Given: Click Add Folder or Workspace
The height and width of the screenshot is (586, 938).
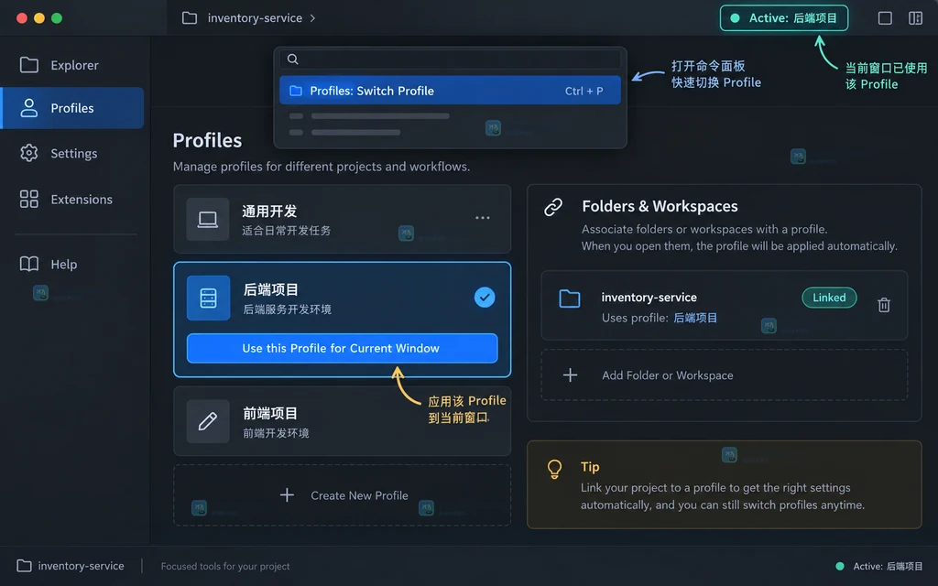Looking at the screenshot, I should (724, 374).
